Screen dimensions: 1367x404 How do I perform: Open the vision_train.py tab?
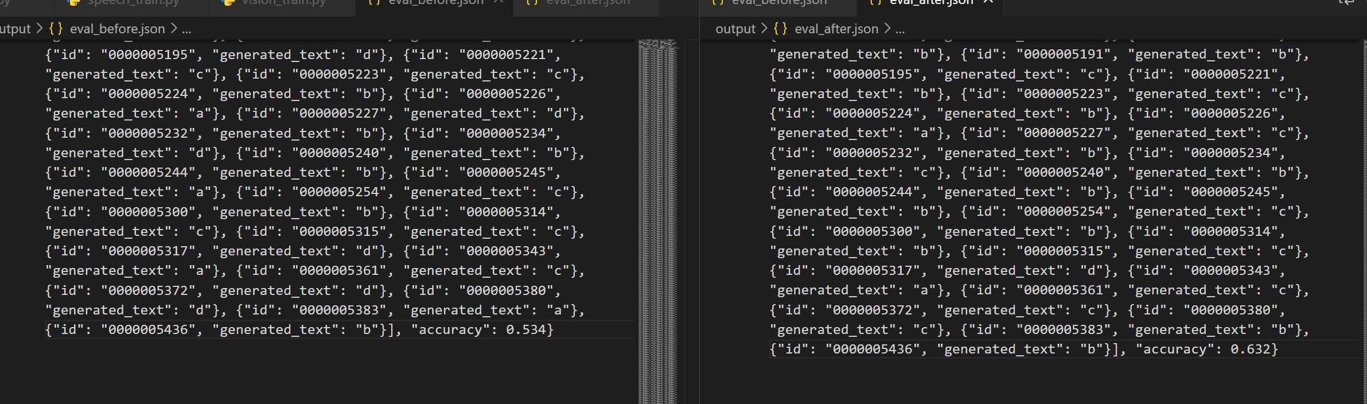[283, 3]
